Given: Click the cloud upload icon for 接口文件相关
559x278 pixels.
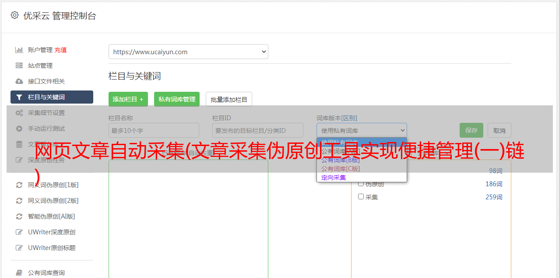Looking at the screenshot, I should click(19, 81).
